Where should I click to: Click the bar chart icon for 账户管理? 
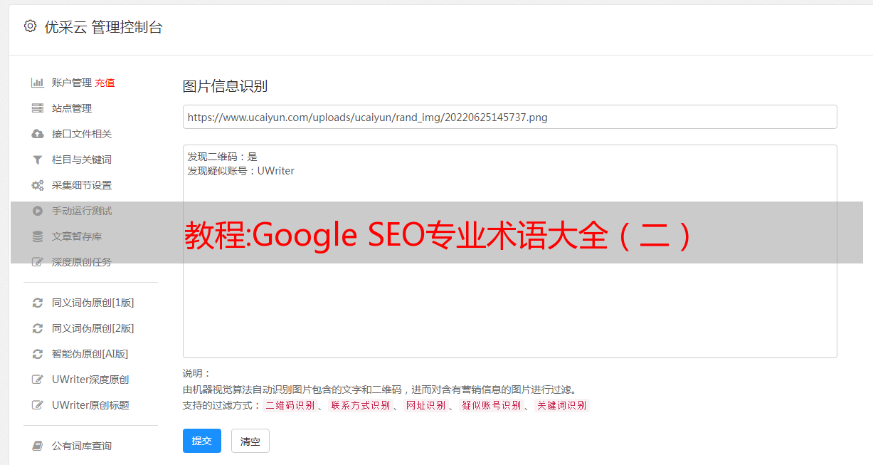38,83
